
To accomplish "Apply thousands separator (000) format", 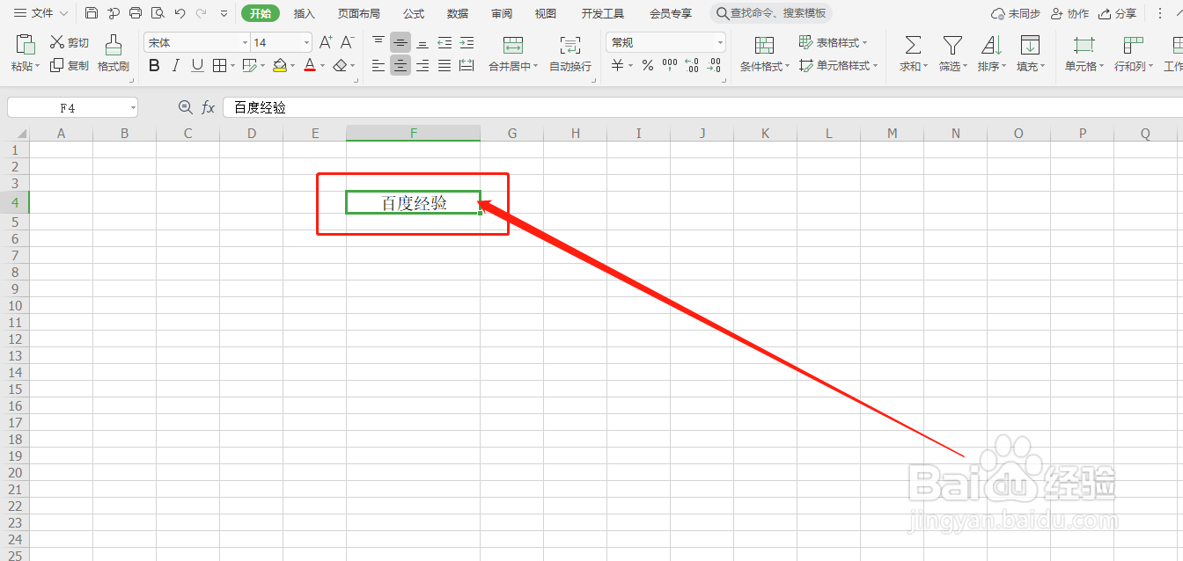I will (x=670, y=65).
